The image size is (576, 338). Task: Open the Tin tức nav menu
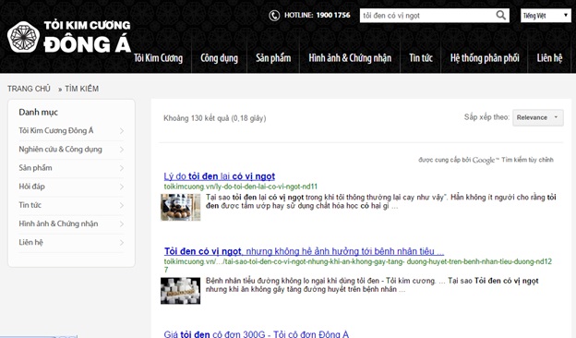(x=421, y=58)
